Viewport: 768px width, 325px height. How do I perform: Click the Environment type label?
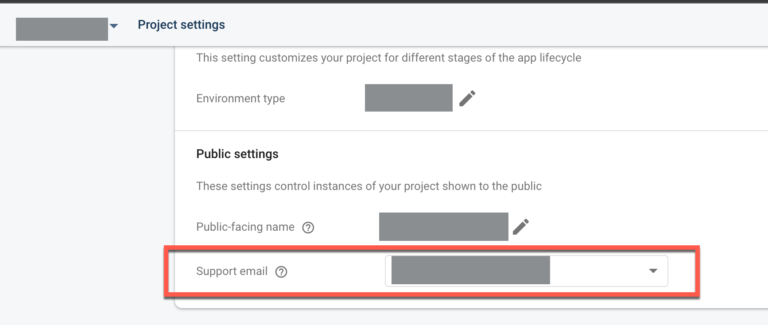240,98
